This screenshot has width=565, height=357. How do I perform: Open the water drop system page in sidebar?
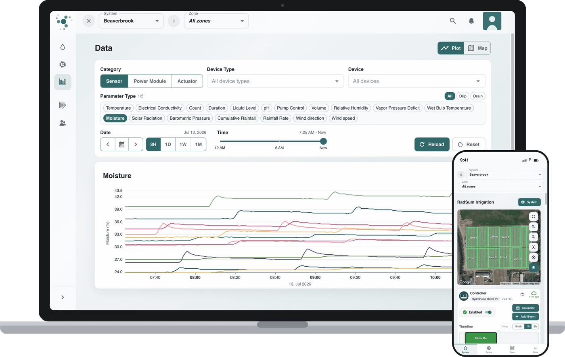[63, 47]
